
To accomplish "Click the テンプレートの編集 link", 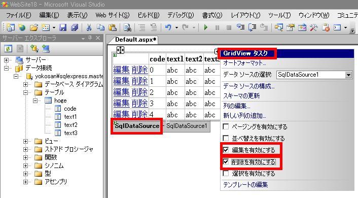I will point(245,184).
